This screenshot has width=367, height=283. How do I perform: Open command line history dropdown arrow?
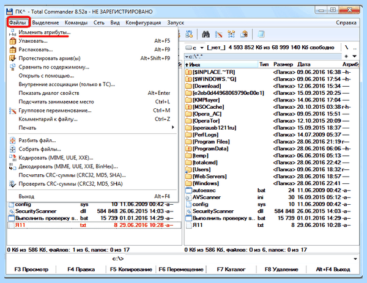(x=355, y=259)
